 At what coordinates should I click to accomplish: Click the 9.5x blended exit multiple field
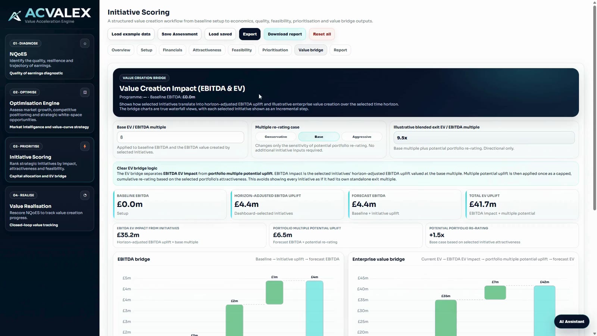tap(484, 138)
